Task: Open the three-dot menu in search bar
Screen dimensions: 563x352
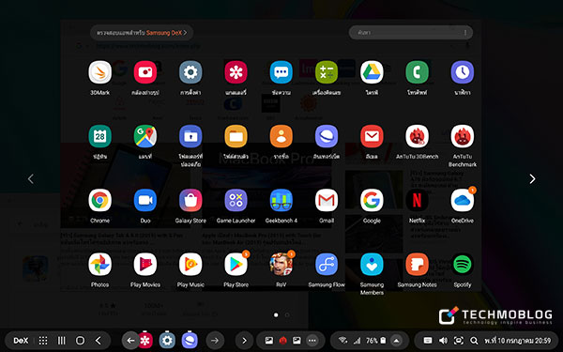Action: tap(465, 32)
